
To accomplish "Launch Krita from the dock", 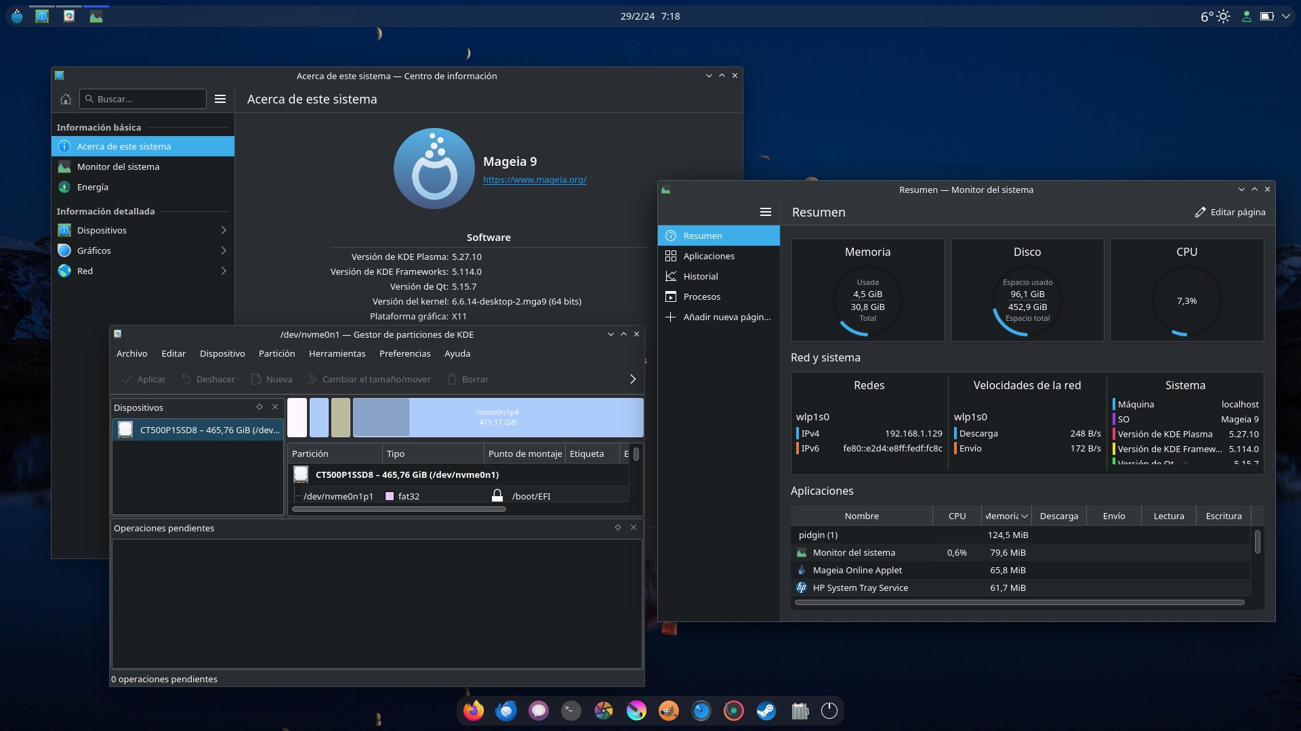I will pyautogui.click(x=636, y=711).
